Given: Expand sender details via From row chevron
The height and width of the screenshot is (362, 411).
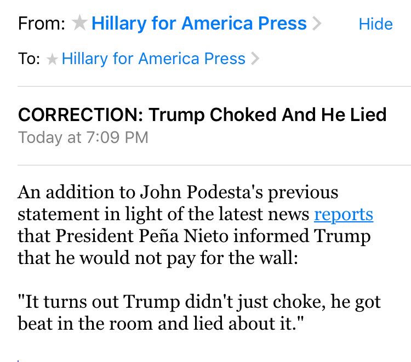Looking at the screenshot, I should point(317,24).
